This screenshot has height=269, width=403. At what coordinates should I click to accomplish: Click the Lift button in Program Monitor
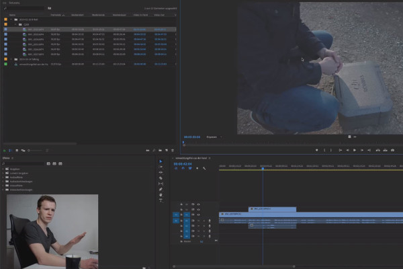coord(377,150)
